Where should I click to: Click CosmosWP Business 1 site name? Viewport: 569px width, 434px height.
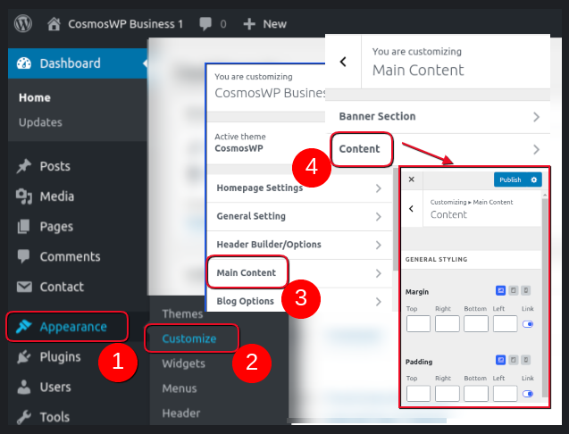coord(126,24)
